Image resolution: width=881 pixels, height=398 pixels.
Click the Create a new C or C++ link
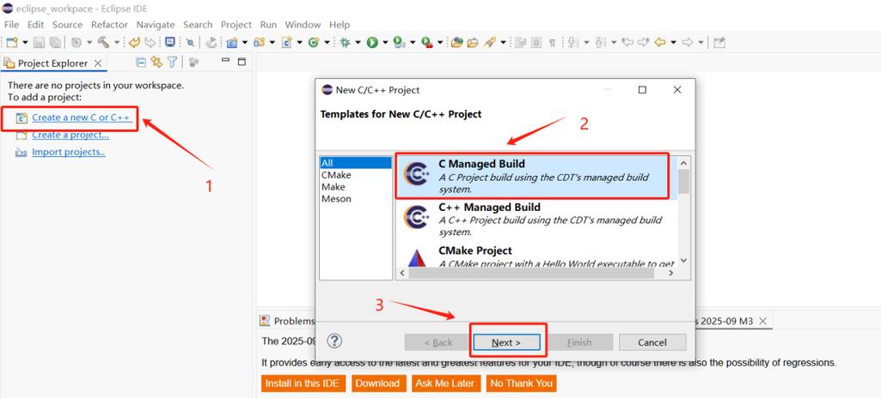point(82,118)
